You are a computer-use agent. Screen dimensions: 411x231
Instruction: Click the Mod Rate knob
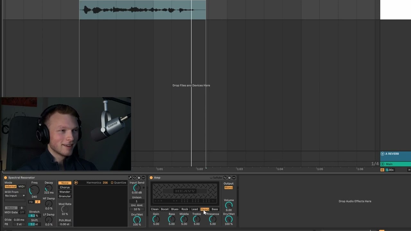(65, 209)
